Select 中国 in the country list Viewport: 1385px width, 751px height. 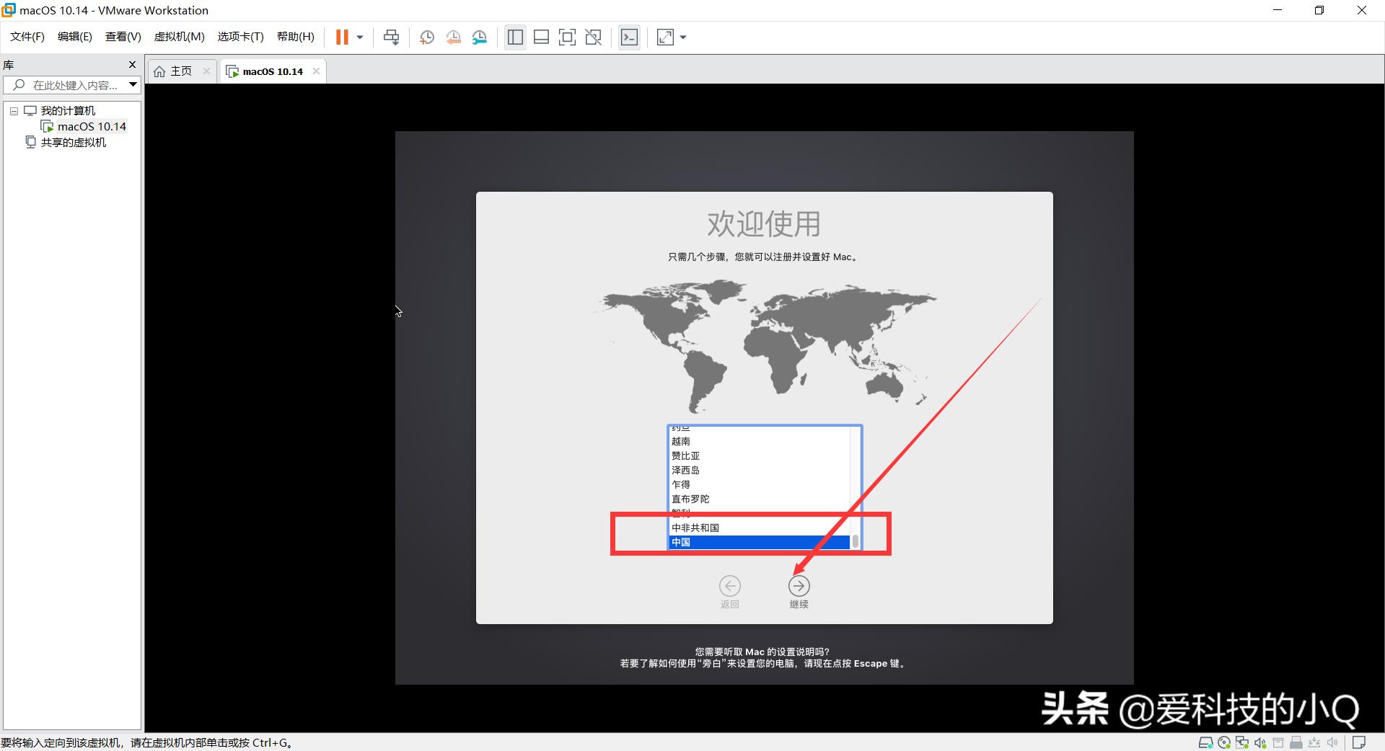(757, 542)
